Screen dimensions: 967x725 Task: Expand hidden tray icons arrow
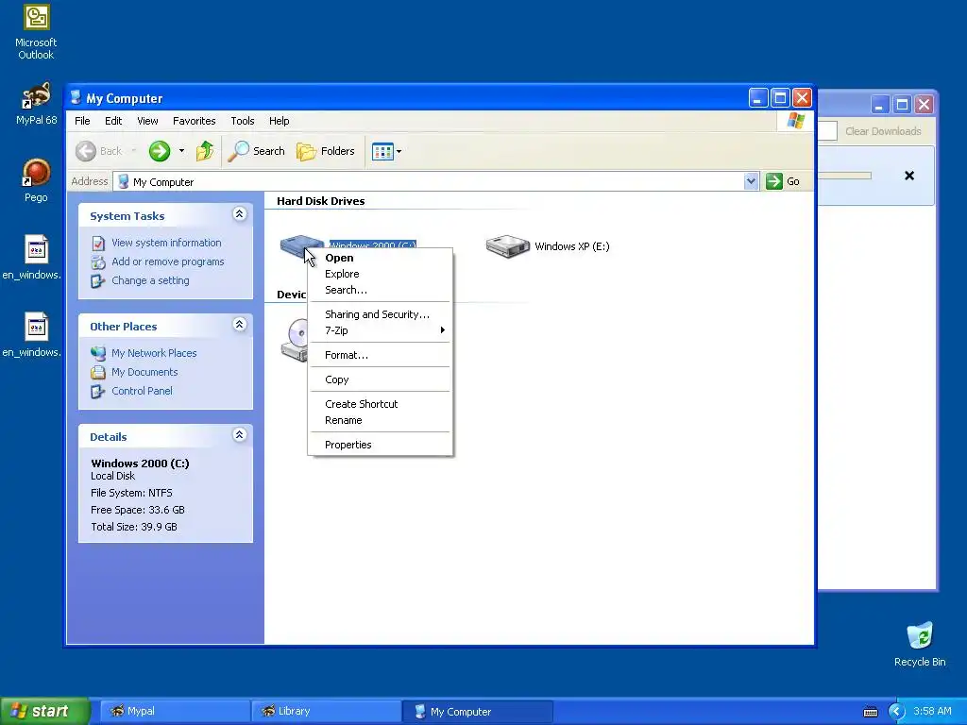click(897, 712)
